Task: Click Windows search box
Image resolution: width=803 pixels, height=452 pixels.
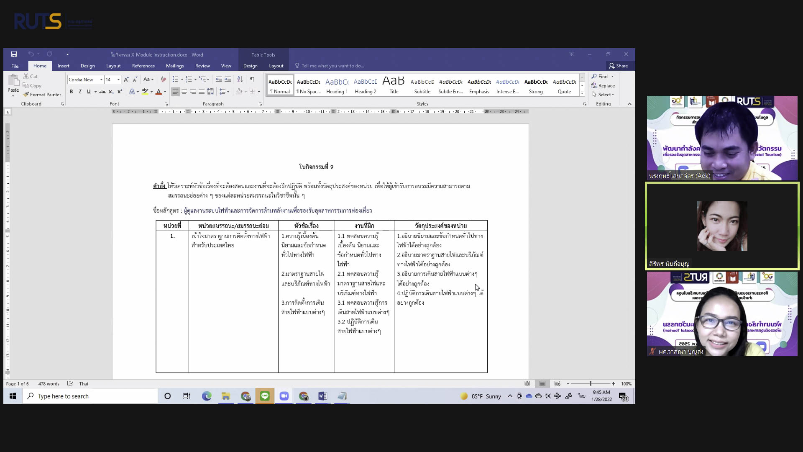Action: pos(90,396)
